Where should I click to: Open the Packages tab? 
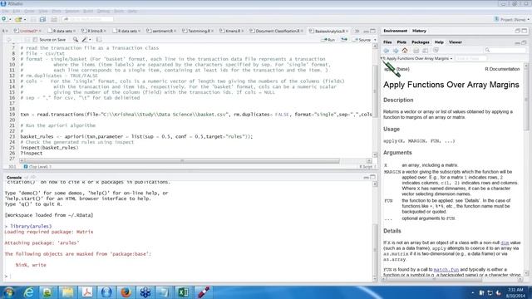click(421, 42)
